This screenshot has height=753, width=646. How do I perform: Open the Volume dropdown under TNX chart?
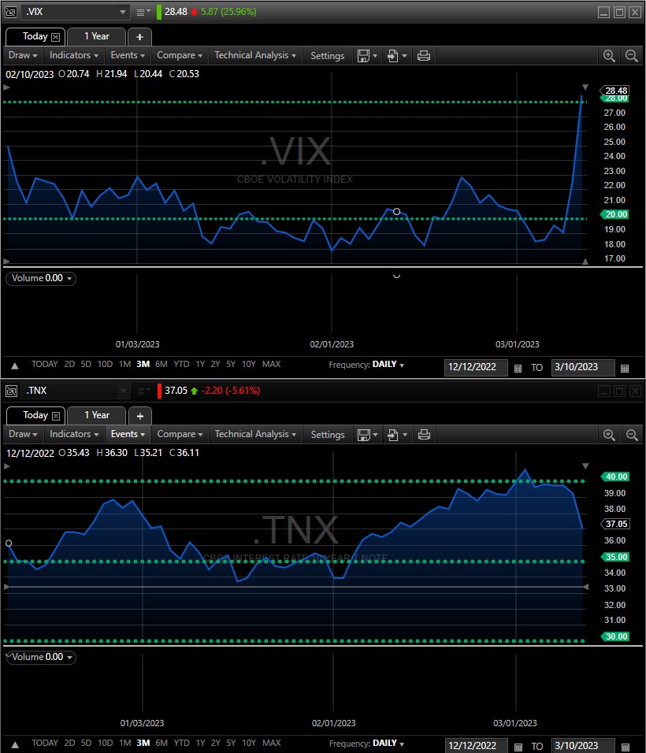pyautogui.click(x=41, y=657)
